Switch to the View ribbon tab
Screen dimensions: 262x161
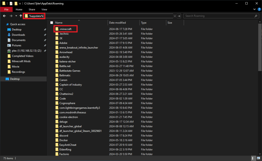pos(44,9)
